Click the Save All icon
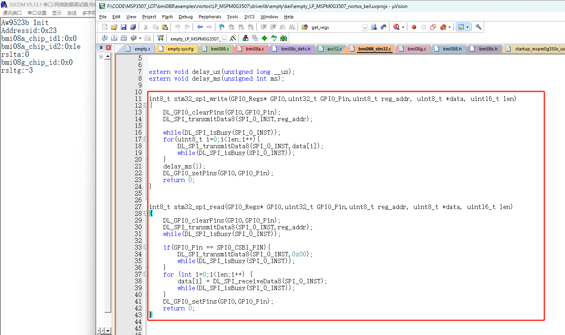565x335 pixels. pos(133,27)
